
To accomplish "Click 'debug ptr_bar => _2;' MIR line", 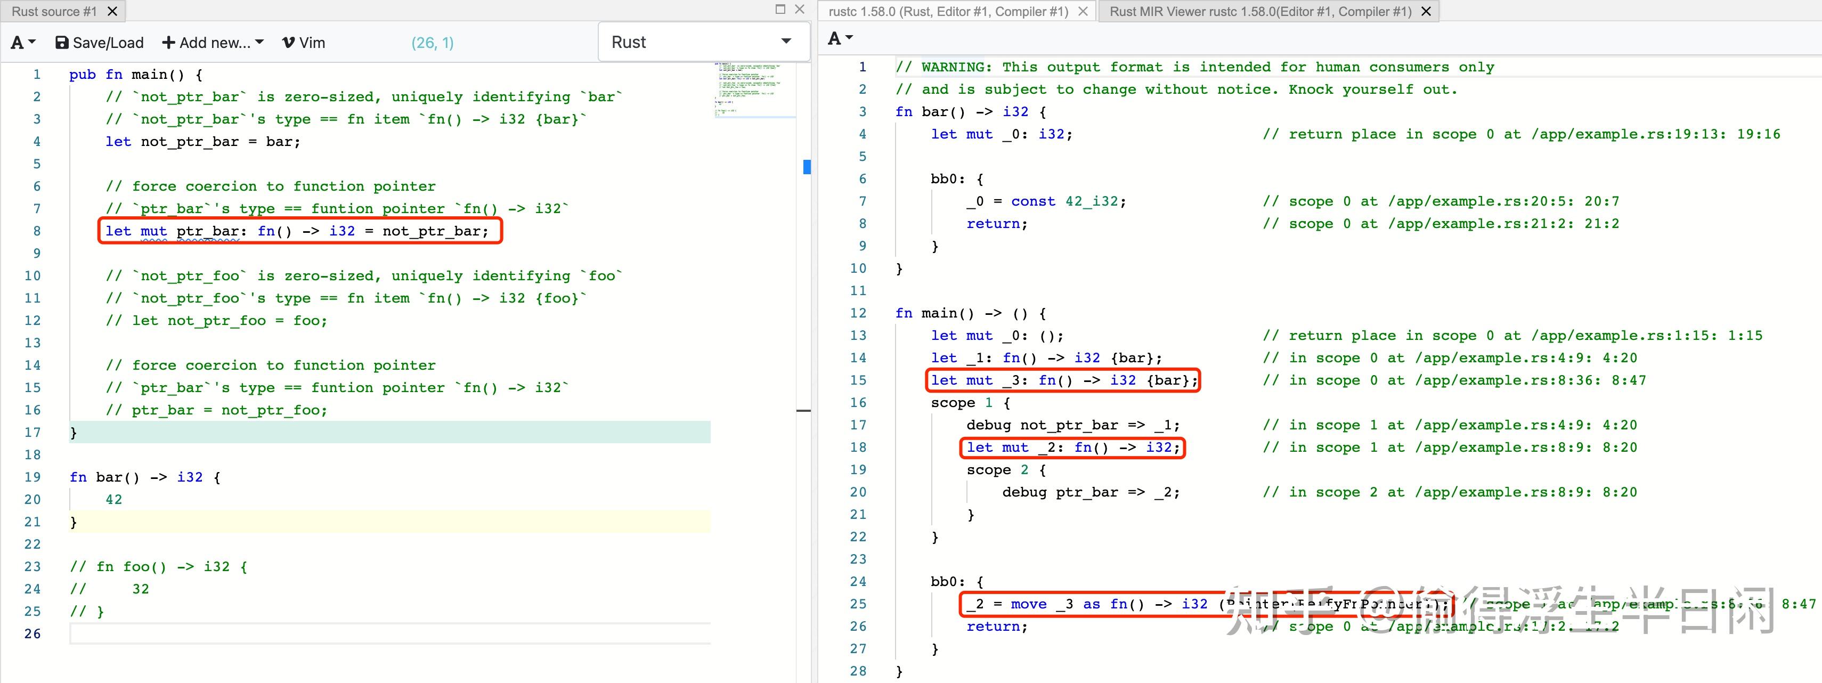I will (1091, 492).
